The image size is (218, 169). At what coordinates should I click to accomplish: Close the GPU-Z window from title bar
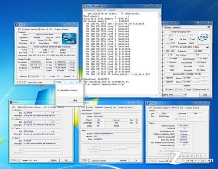click(208, 22)
